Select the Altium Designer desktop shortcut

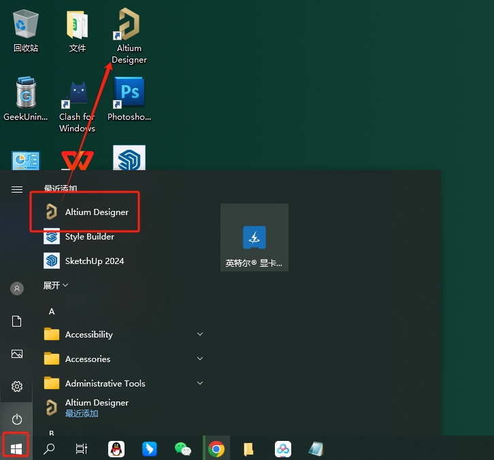(x=129, y=36)
